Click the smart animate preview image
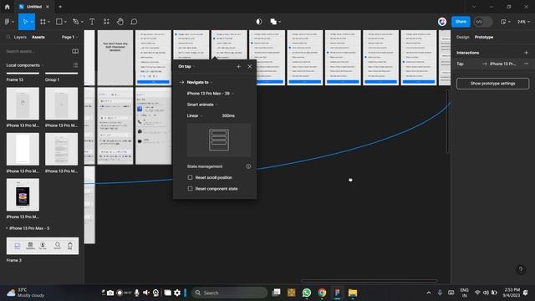Screen dimensions: 535x301 pyautogui.click(x=219, y=140)
